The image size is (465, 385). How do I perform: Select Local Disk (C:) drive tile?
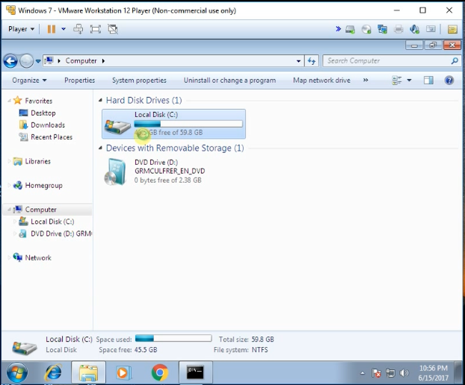point(173,124)
